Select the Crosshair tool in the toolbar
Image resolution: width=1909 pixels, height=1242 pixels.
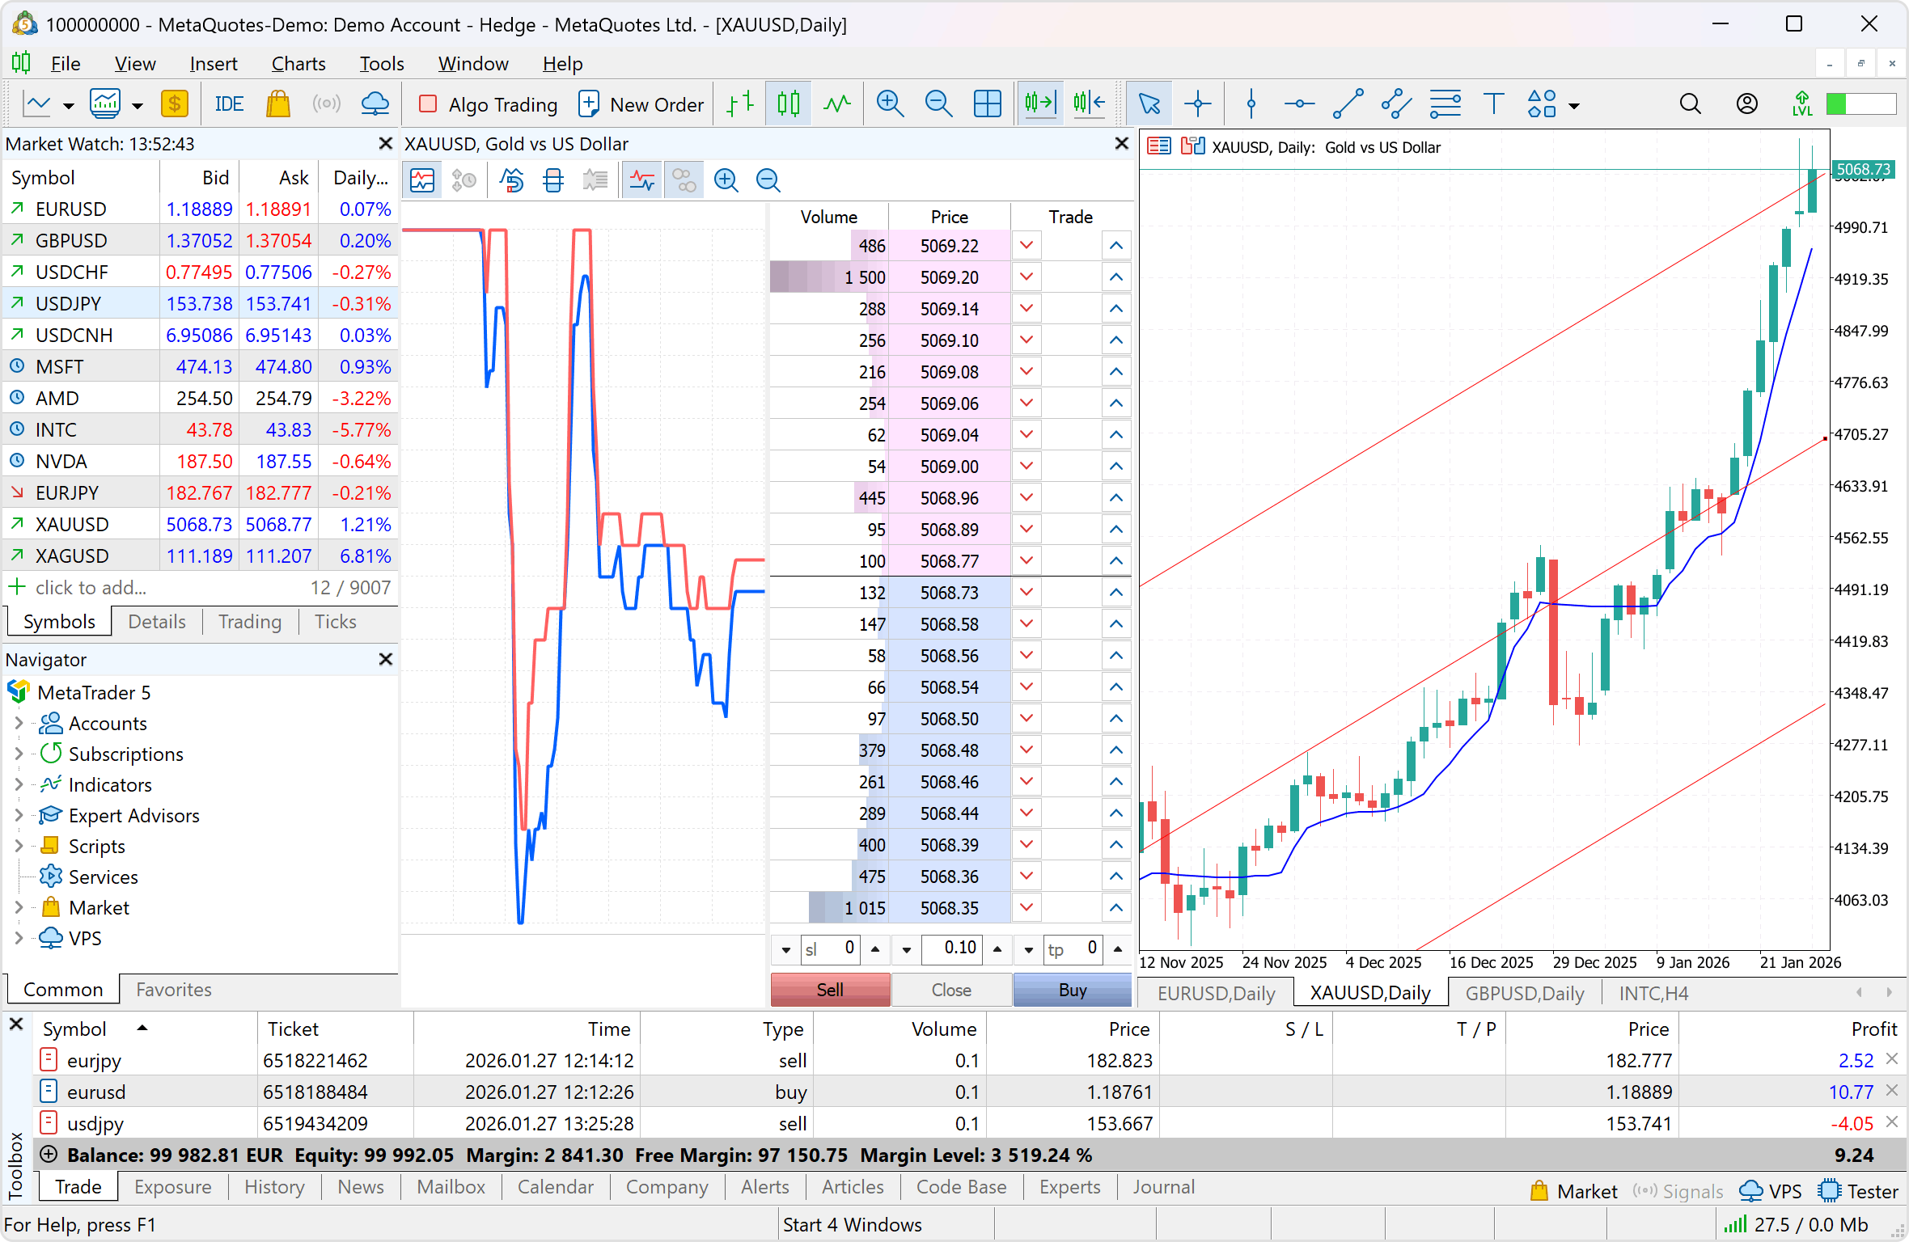pyautogui.click(x=1197, y=103)
